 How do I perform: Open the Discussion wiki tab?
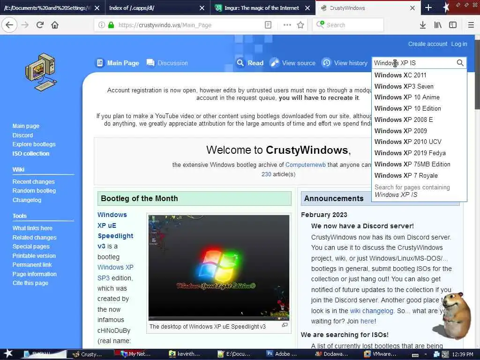167,63
